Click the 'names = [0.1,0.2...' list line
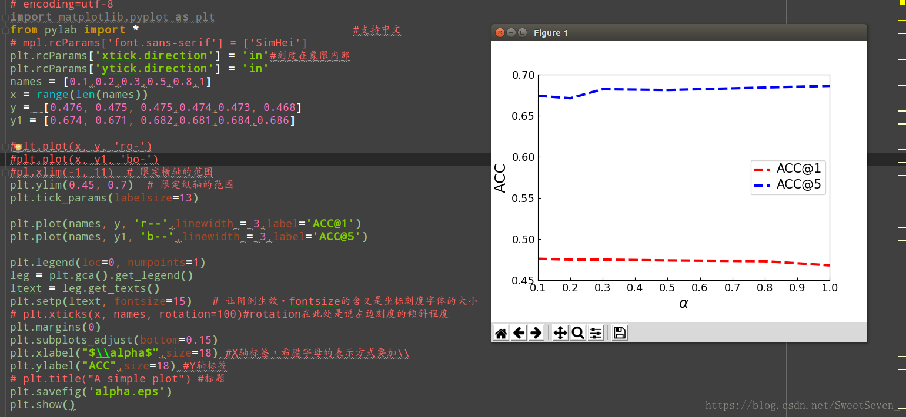 (x=111, y=82)
